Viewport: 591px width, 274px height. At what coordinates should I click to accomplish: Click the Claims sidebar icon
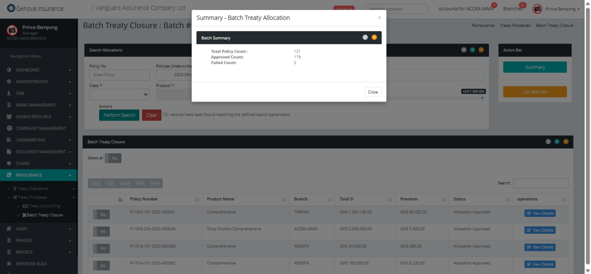9,163
